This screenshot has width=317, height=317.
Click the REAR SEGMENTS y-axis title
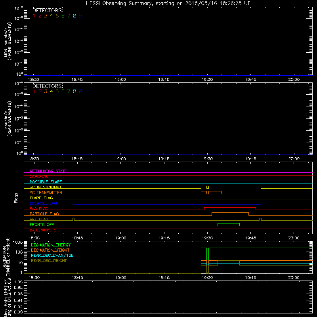pyautogui.click(x=9, y=119)
